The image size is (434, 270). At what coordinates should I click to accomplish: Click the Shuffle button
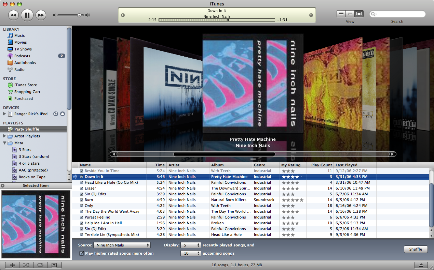(x=416, y=249)
